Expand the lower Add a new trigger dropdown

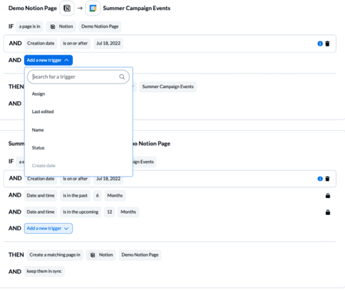coord(49,228)
